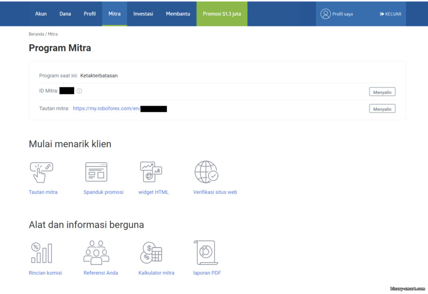Viewport: 428px width, 294px height.
Task: Open the Verifikasi situs web text link
Action: (x=215, y=192)
